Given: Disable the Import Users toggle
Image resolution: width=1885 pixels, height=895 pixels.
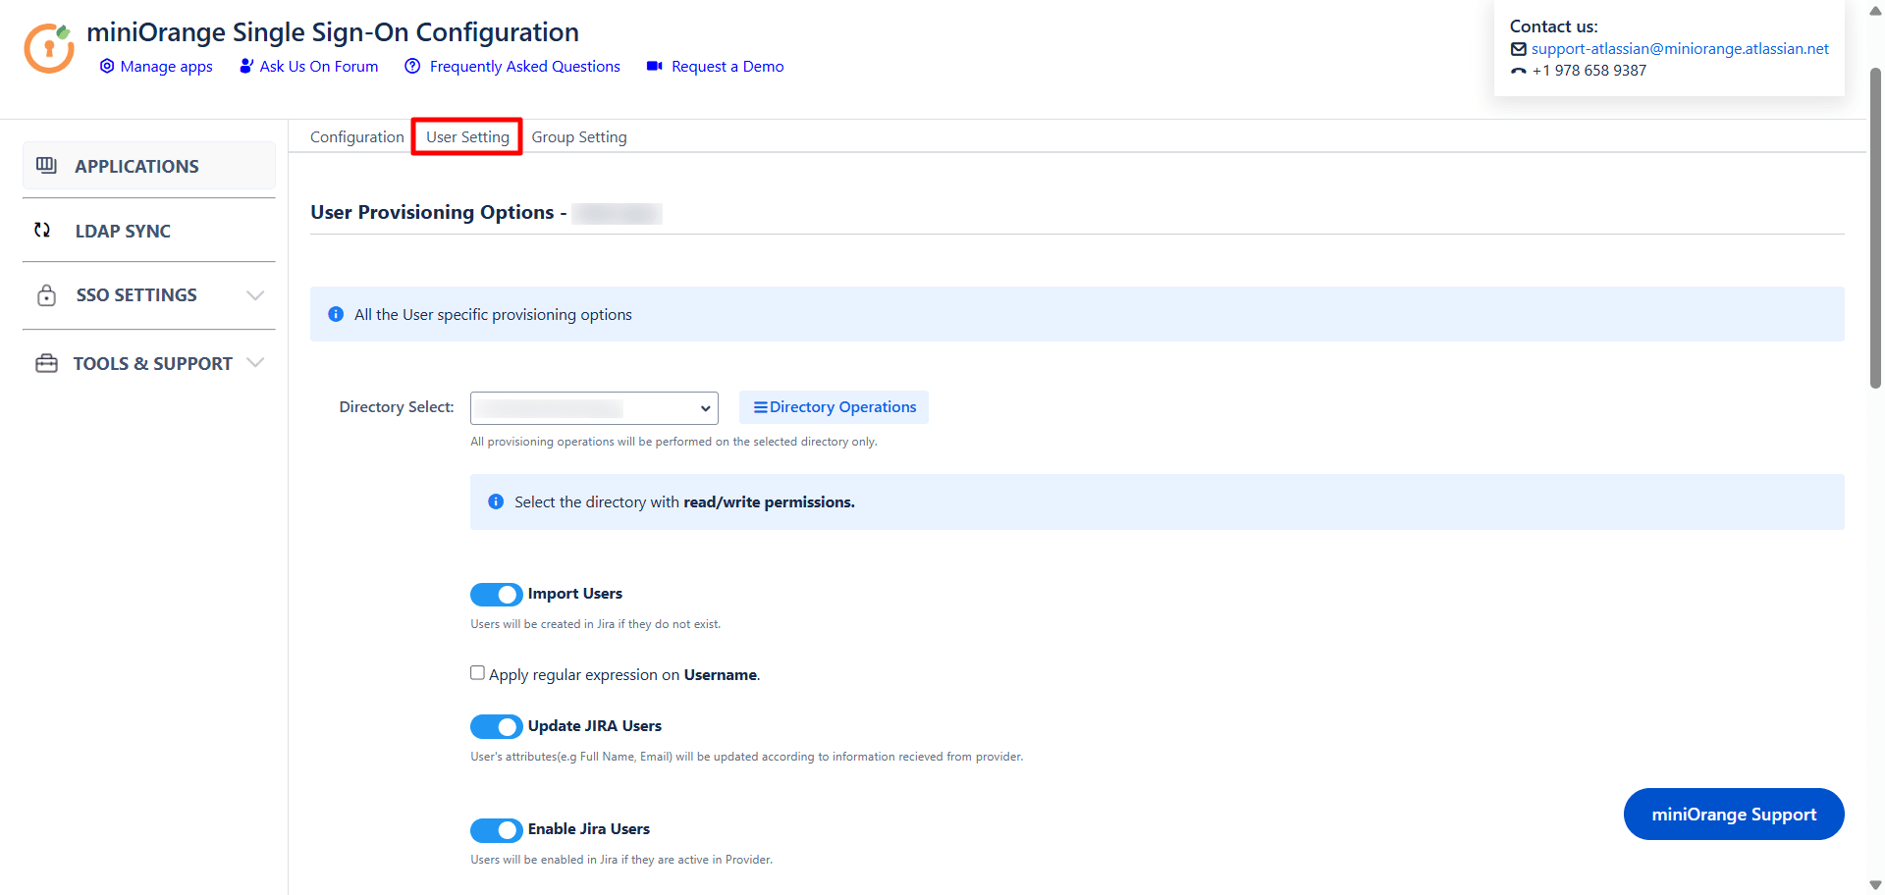Looking at the screenshot, I should pyautogui.click(x=496, y=595).
